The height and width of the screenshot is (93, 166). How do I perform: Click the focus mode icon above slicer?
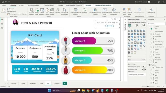(115, 19)
